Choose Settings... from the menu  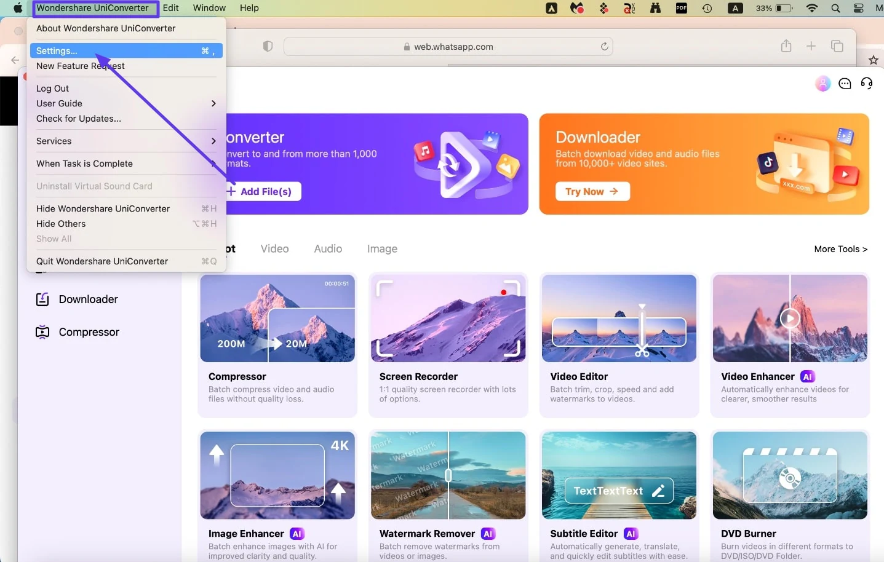126,51
